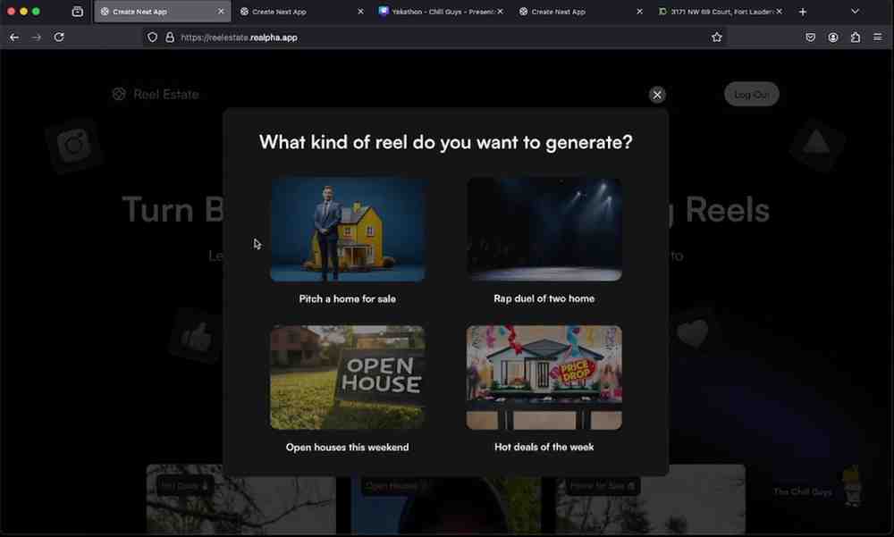Open the tab overview icon left of tabs
The height and width of the screenshot is (537, 894).
pyautogui.click(x=78, y=12)
